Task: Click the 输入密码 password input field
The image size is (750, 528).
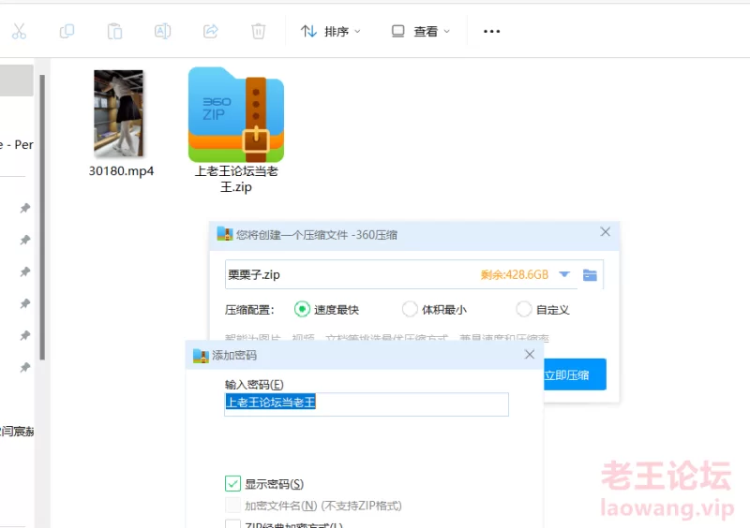Action: coord(367,404)
